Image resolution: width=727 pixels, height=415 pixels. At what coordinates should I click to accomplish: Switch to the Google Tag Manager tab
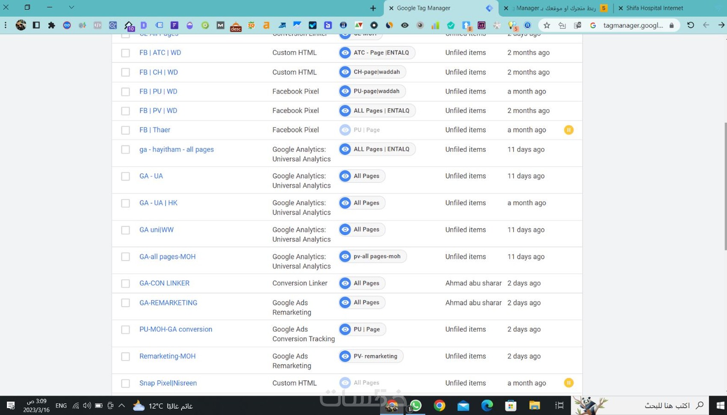coord(440,8)
